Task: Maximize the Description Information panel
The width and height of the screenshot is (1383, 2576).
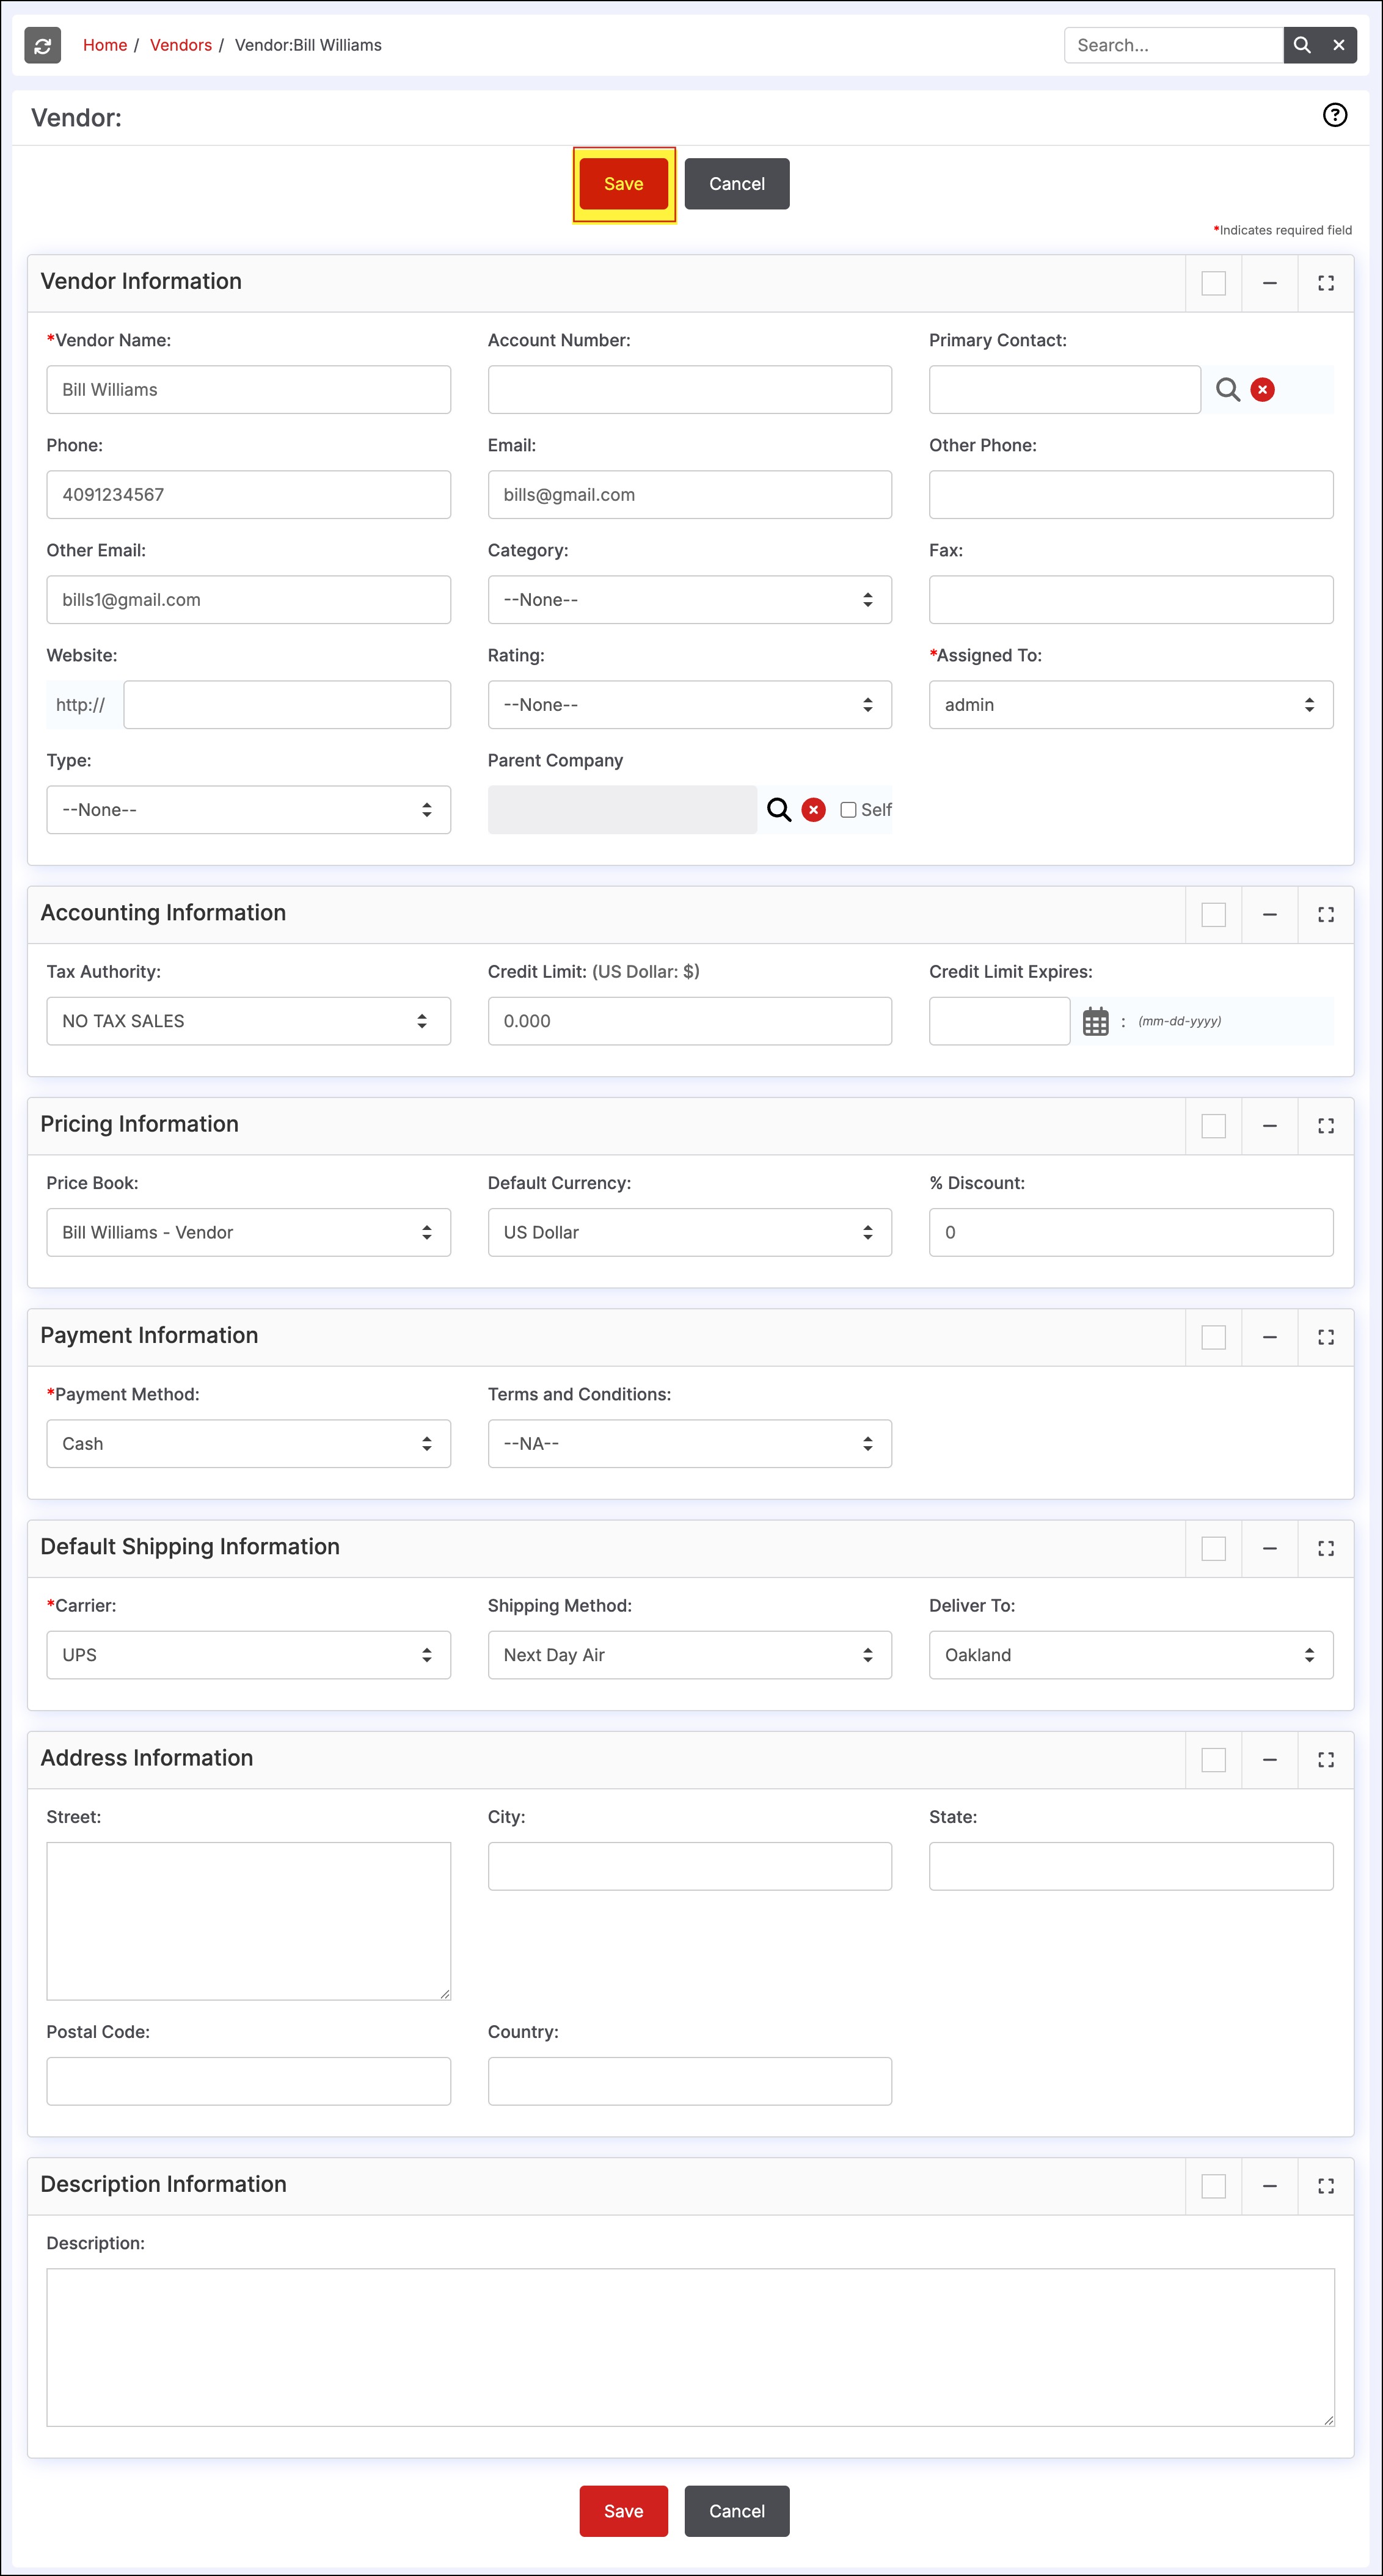Action: (x=1325, y=2186)
